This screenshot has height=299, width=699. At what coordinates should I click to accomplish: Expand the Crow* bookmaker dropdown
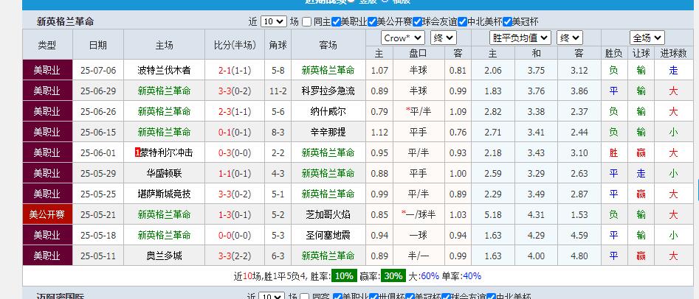pyautogui.click(x=402, y=38)
